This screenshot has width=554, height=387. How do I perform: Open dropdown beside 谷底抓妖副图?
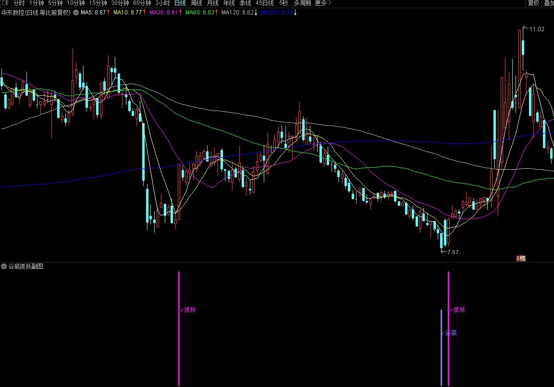(x=4, y=266)
